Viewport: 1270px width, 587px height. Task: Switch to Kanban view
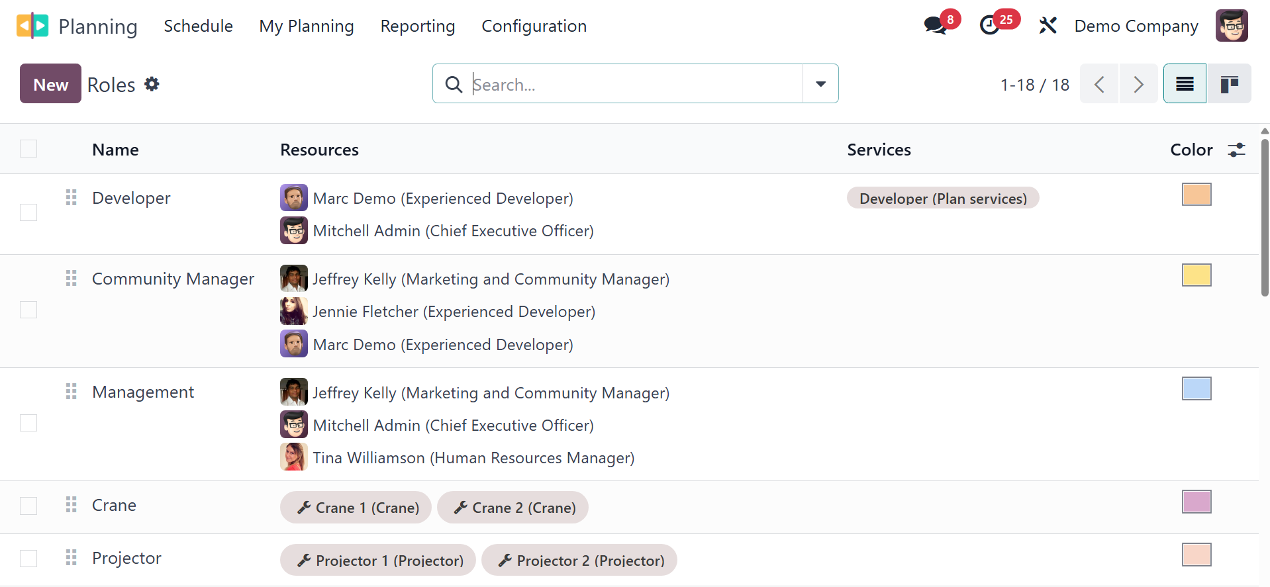click(1229, 84)
